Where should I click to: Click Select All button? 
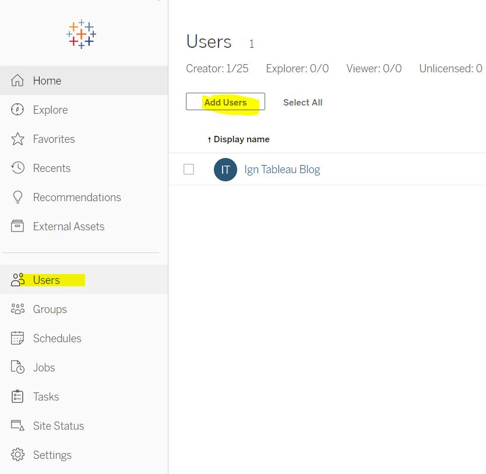[x=302, y=103]
